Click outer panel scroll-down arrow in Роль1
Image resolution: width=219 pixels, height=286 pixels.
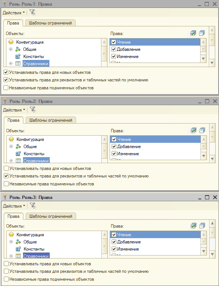point(212,63)
